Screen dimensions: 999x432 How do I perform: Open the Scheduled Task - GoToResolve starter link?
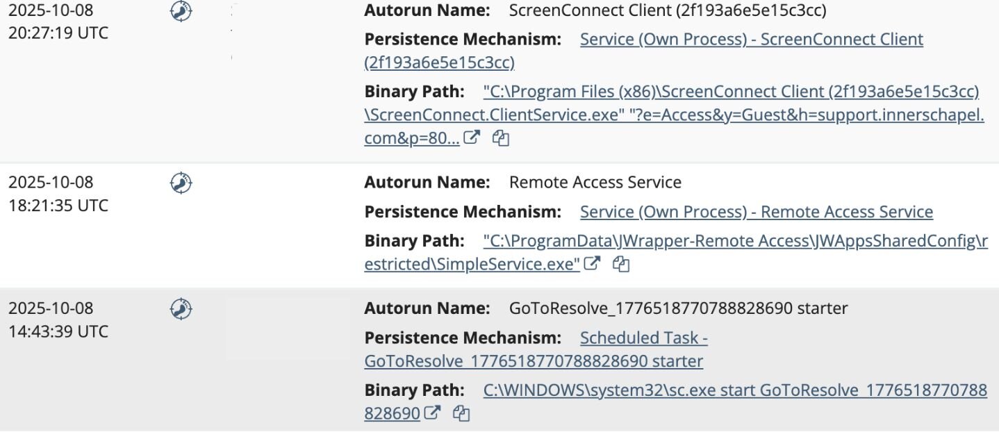pos(643,338)
